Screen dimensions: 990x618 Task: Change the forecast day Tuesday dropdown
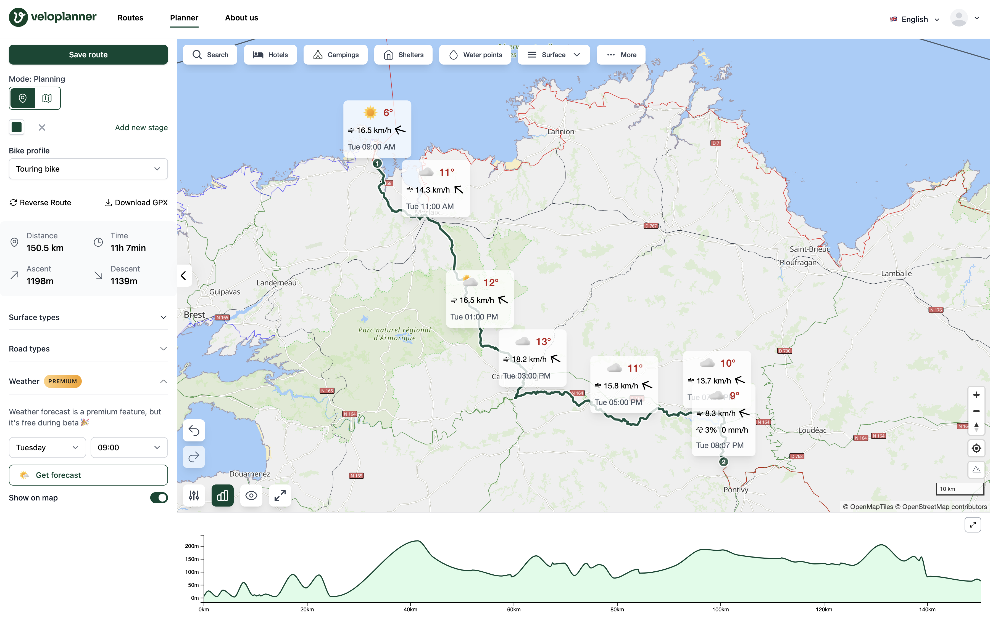pyautogui.click(x=48, y=447)
